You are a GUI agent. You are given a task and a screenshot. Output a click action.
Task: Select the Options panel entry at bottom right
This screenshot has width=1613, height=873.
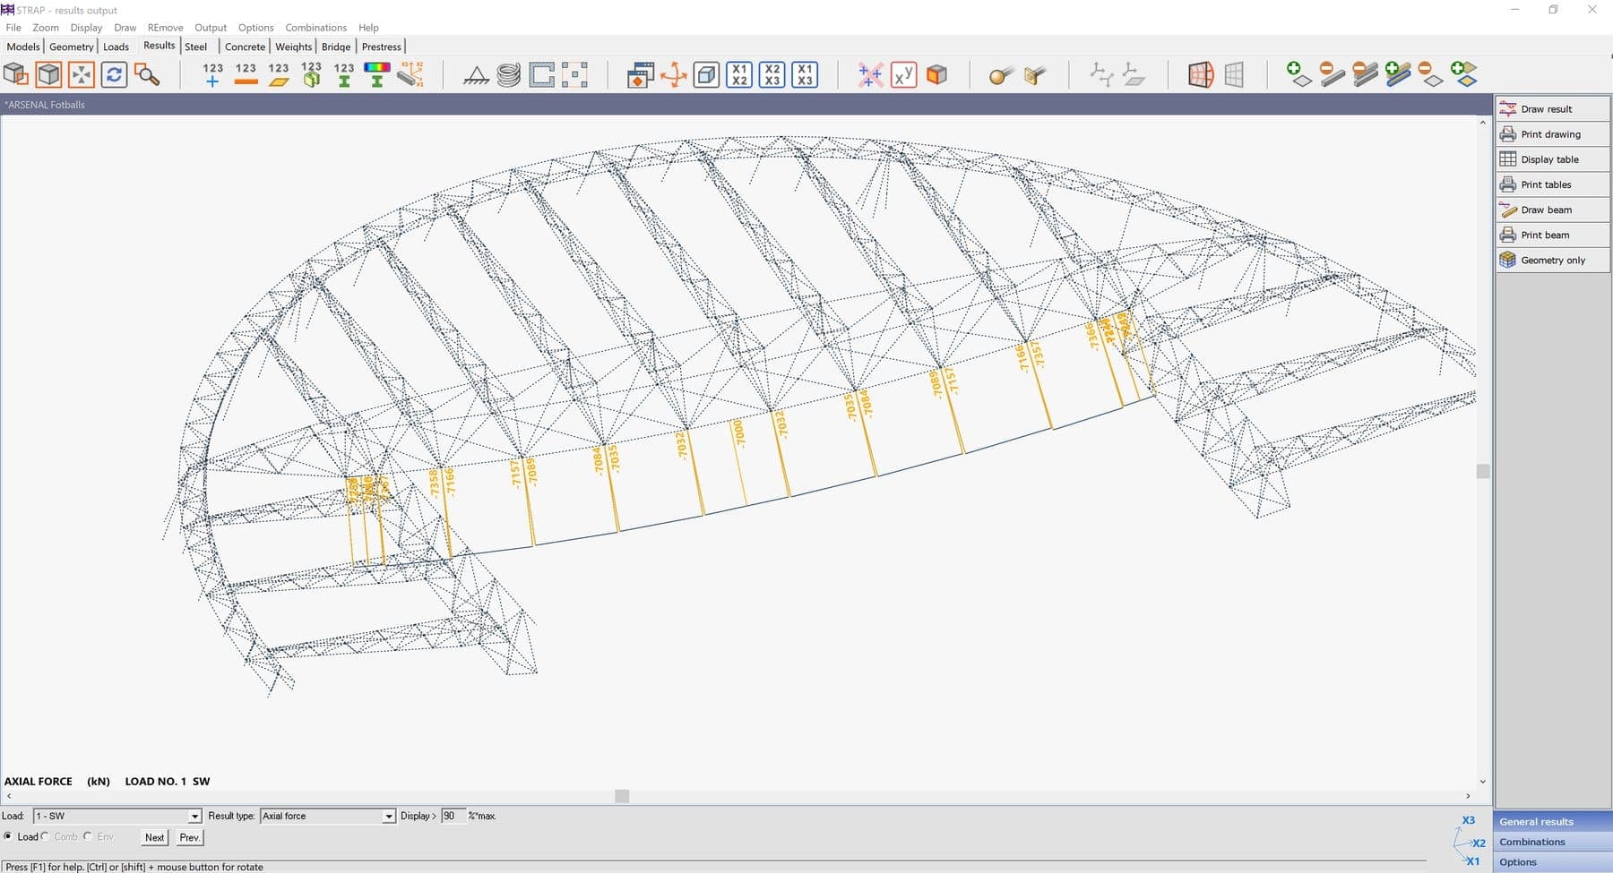[x=1552, y=862]
